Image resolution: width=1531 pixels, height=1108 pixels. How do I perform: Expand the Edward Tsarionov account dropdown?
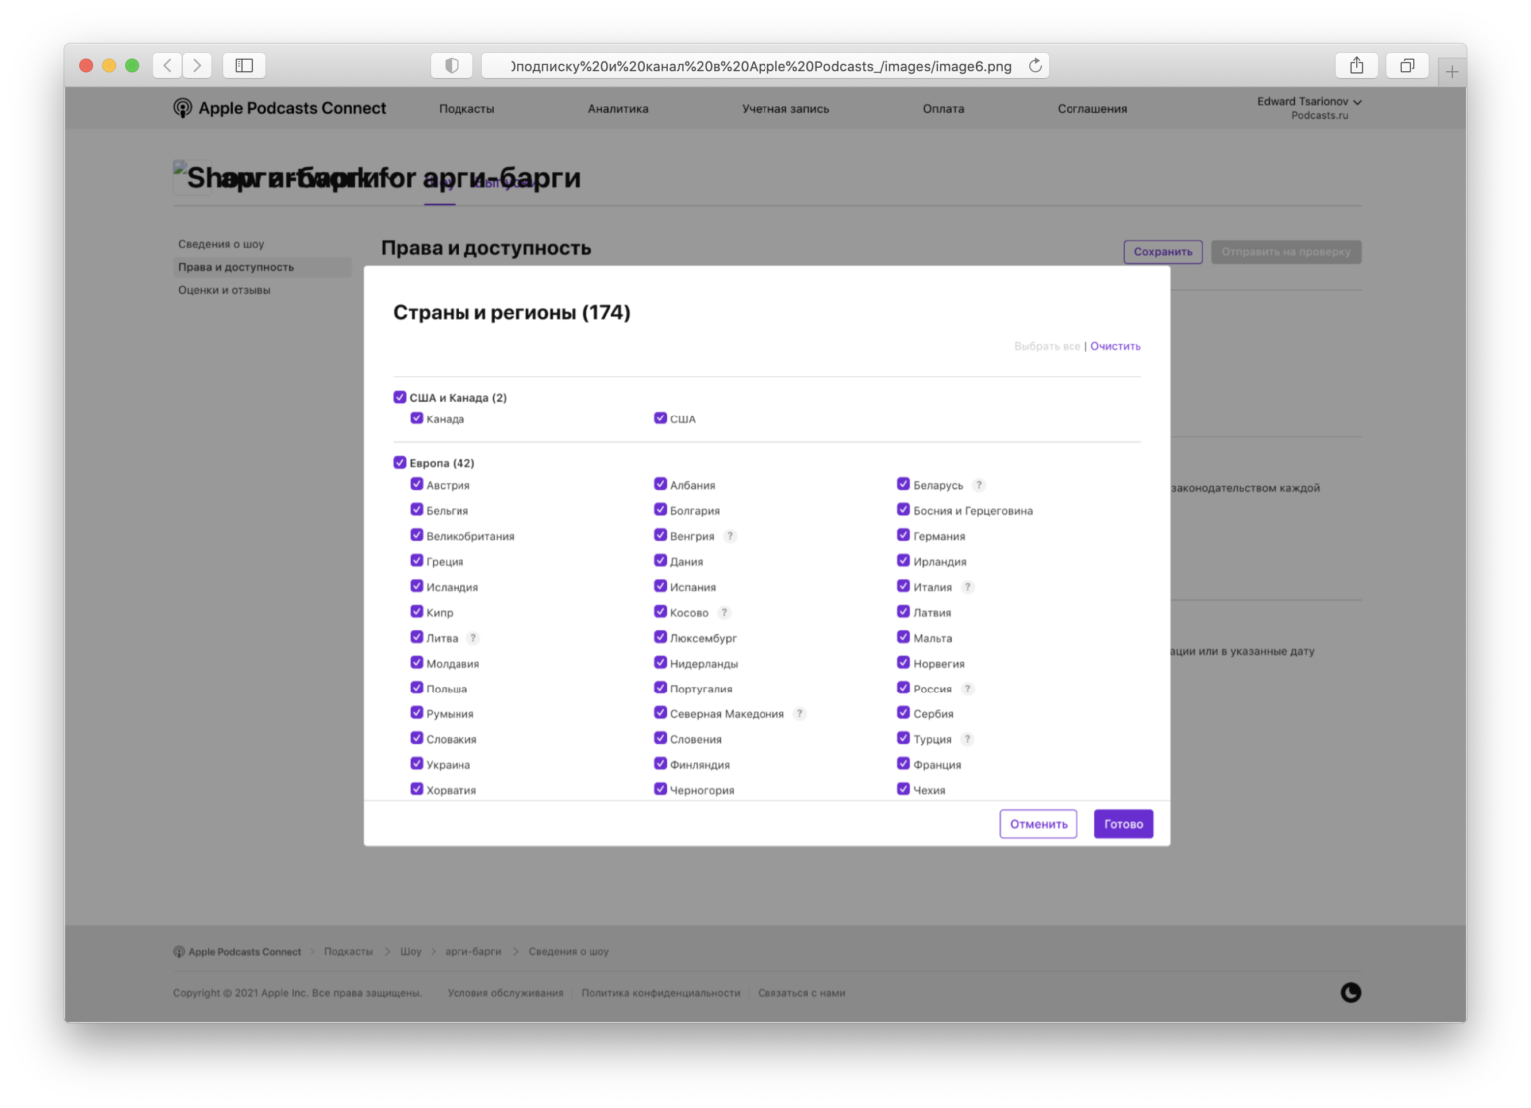[x=1308, y=102]
